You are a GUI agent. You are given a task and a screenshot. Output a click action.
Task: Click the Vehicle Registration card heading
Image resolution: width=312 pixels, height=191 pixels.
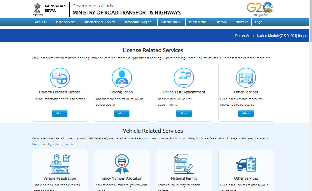(x=60, y=178)
